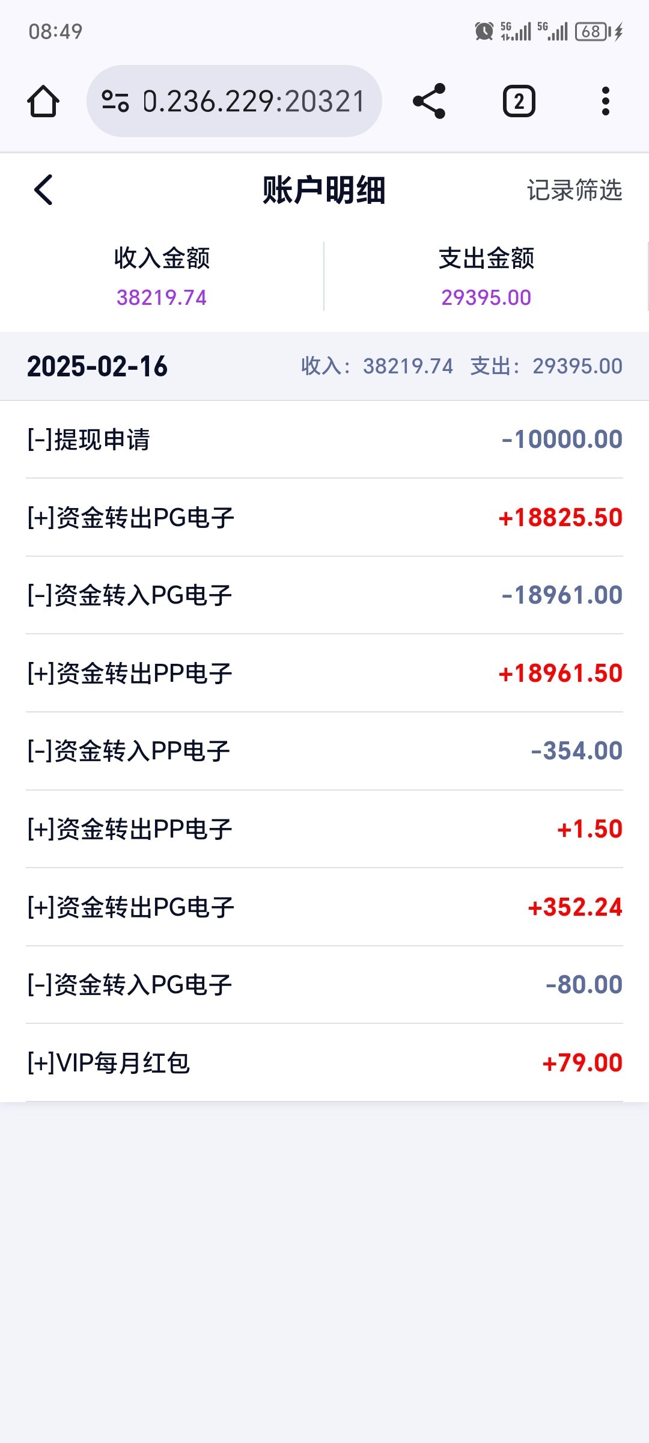This screenshot has height=1443, width=649.
Task: Open the +18961.50 资金转出PP电子 entry
Action: point(324,673)
